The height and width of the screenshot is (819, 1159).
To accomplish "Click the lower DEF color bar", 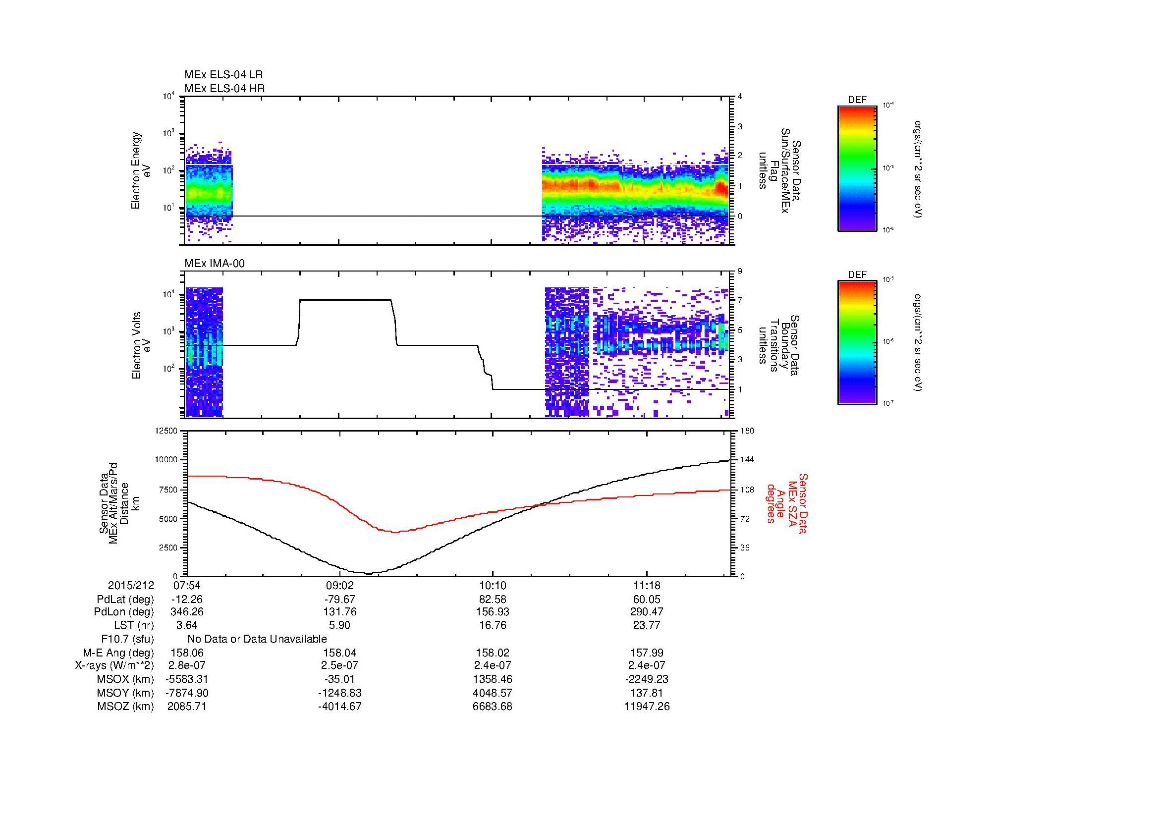I will coord(857,343).
